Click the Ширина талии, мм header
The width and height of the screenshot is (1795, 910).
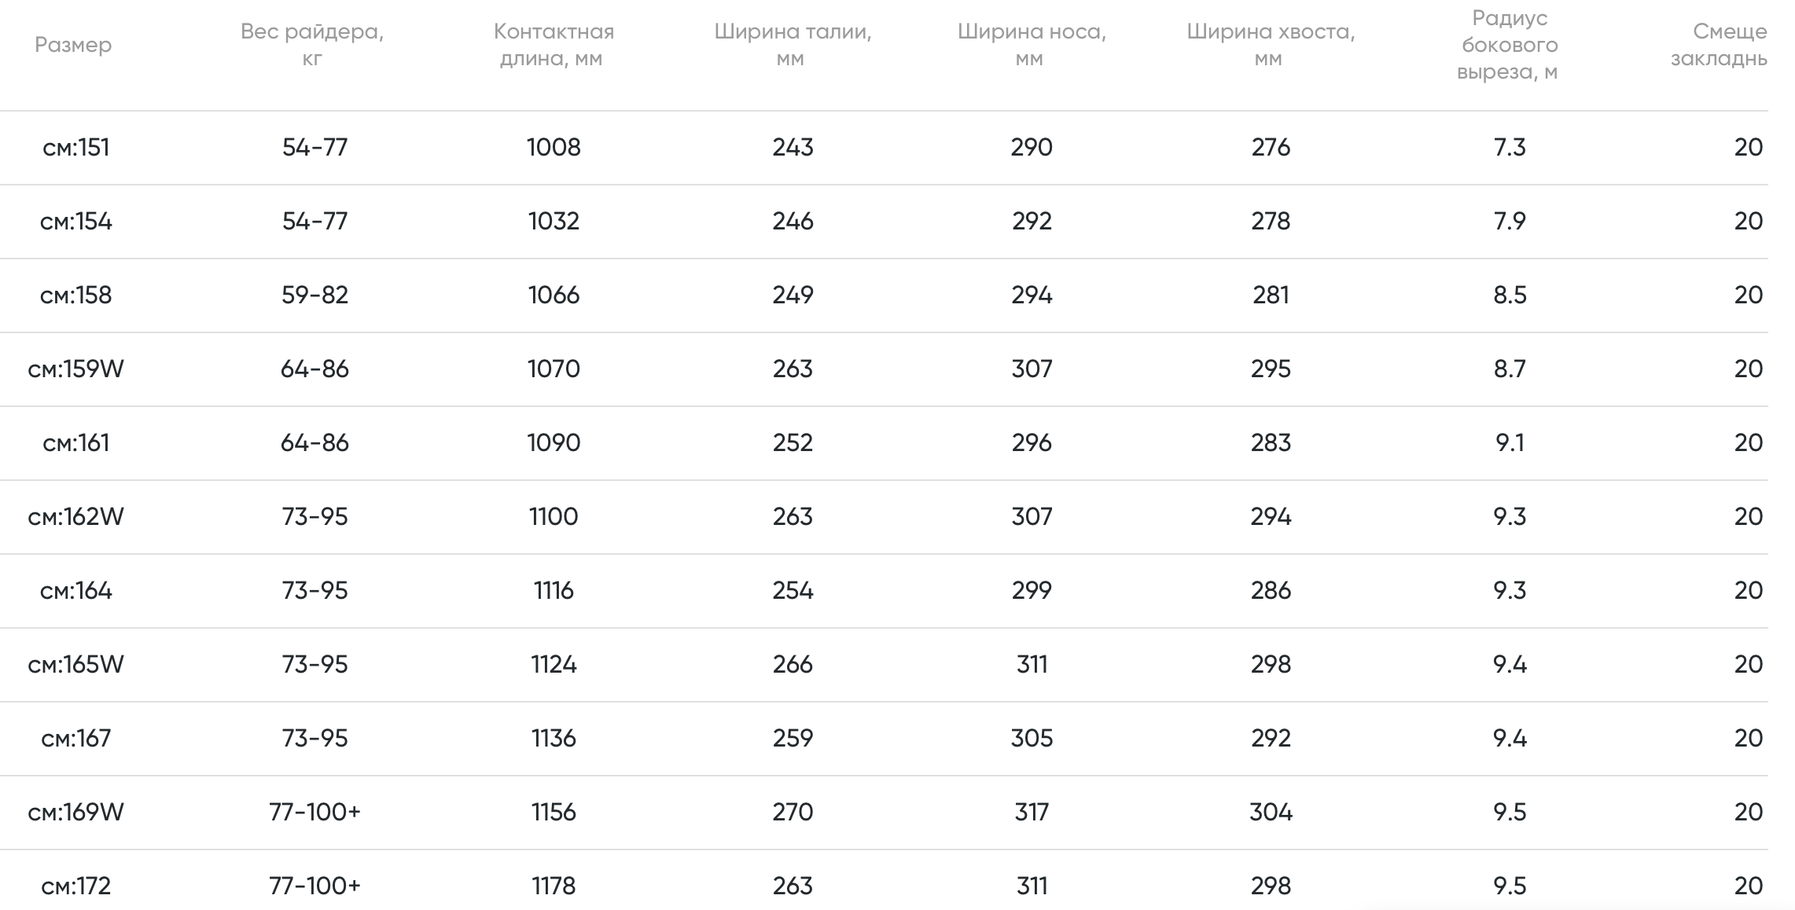click(793, 45)
